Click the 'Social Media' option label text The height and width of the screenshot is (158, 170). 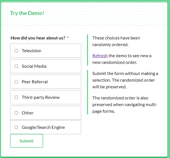[x=34, y=66]
